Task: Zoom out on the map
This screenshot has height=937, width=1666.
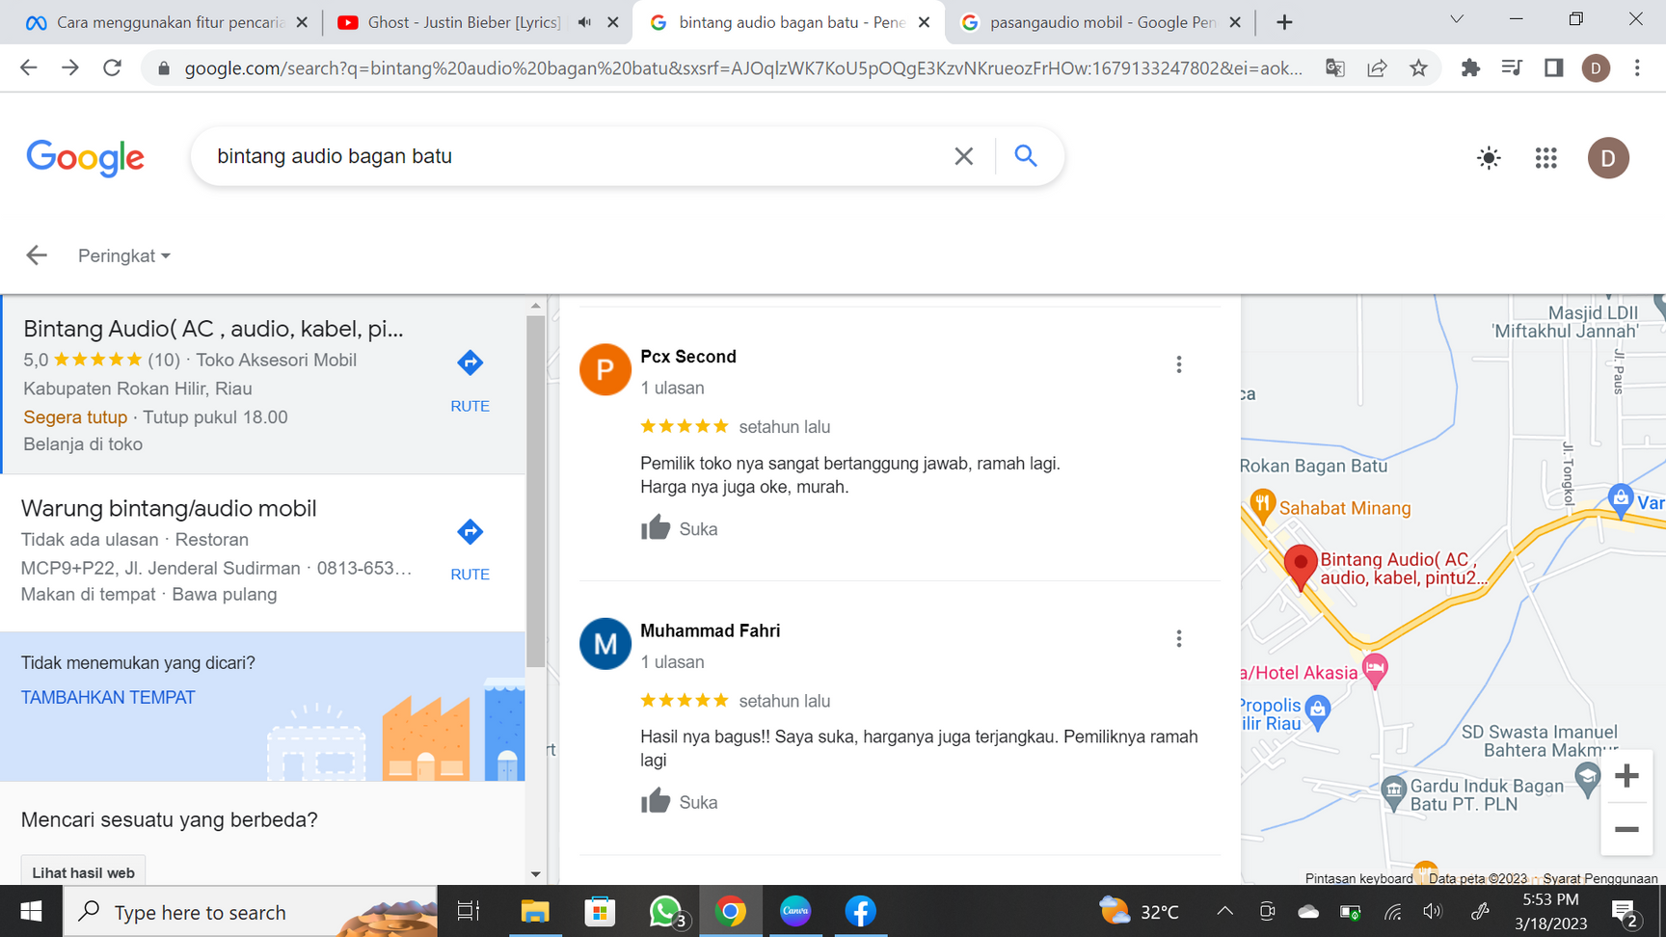Action: point(1626,829)
